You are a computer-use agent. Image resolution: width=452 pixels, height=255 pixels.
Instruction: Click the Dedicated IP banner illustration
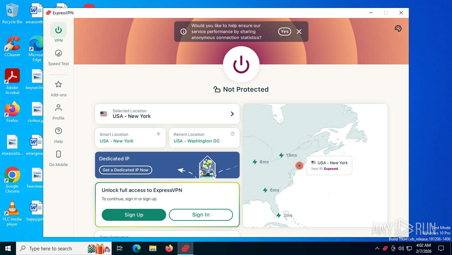click(x=207, y=167)
